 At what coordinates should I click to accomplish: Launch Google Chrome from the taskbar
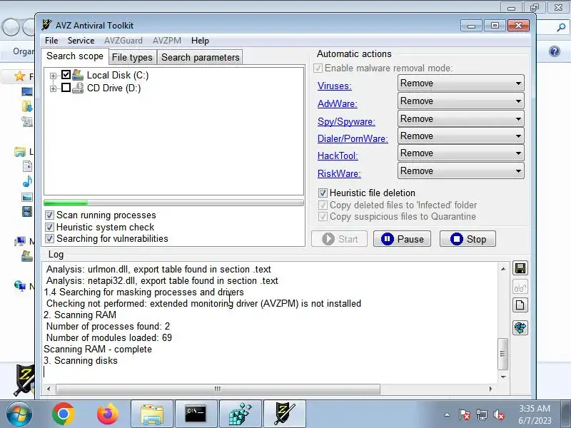64,414
